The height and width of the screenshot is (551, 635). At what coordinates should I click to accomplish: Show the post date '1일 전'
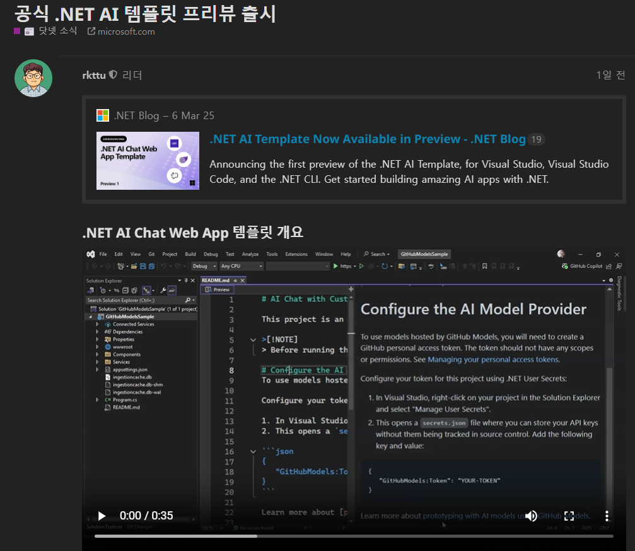(x=610, y=75)
